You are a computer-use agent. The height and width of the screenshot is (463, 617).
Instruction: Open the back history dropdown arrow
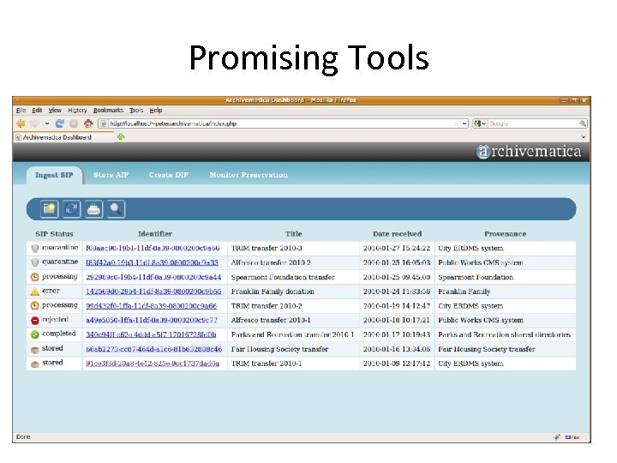tap(47, 123)
